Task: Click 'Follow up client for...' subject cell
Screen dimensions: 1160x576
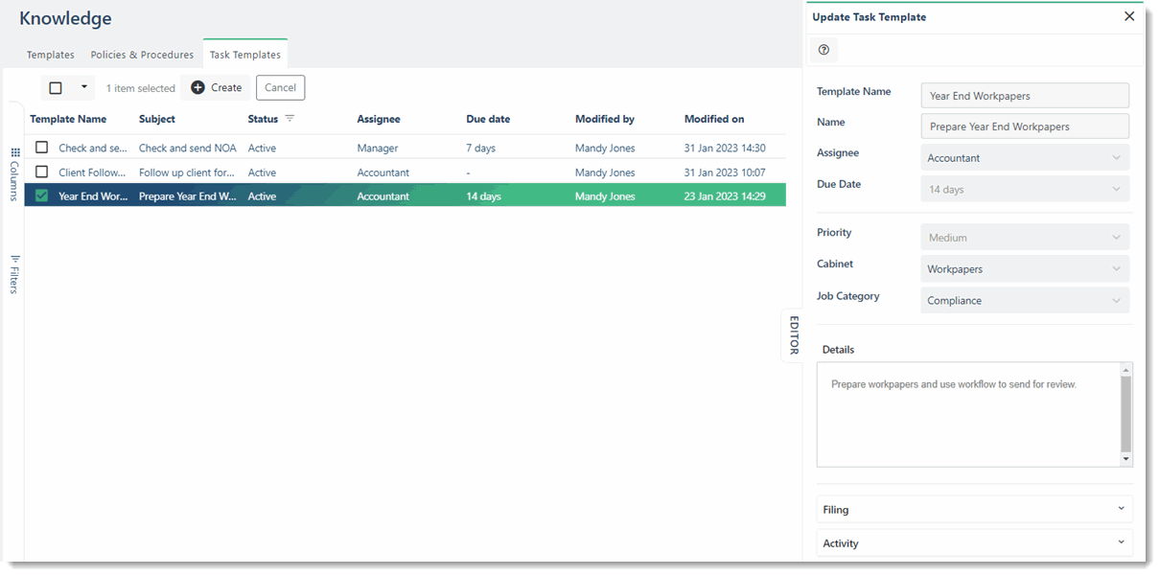Action: tap(187, 173)
